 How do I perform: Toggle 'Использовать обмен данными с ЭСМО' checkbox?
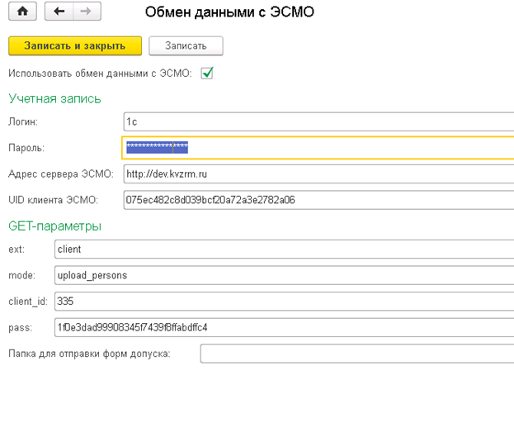(x=207, y=74)
